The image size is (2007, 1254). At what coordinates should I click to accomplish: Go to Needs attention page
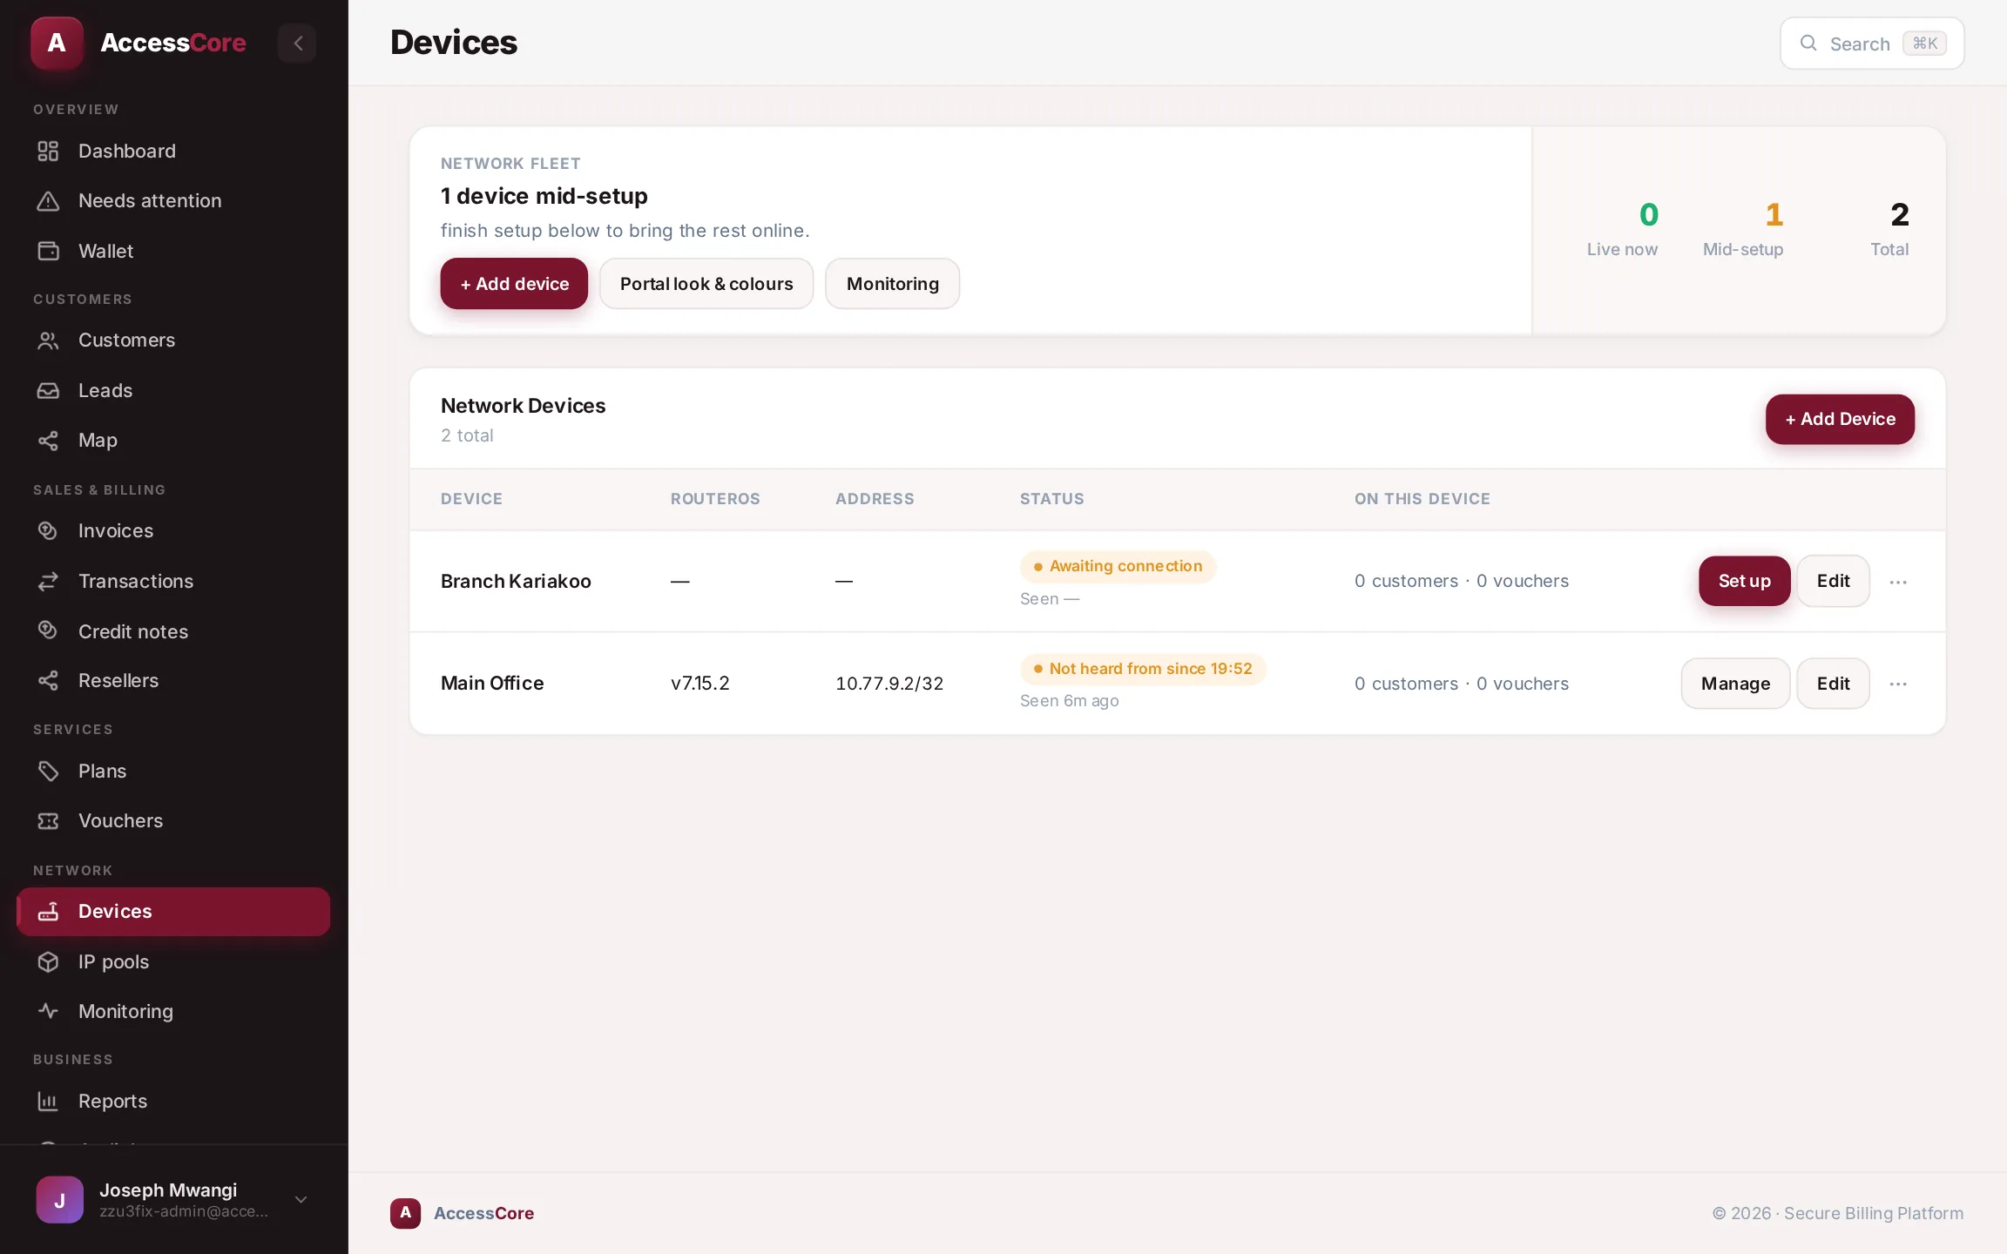[173, 201]
